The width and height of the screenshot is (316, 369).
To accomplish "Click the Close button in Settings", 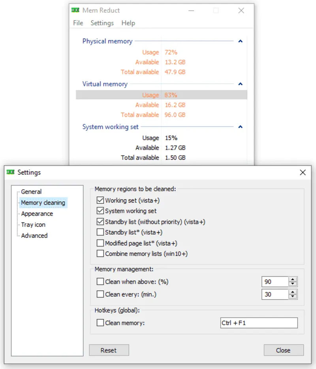I will [x=283, y=350].
